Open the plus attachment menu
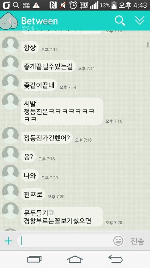 point(8,241)
